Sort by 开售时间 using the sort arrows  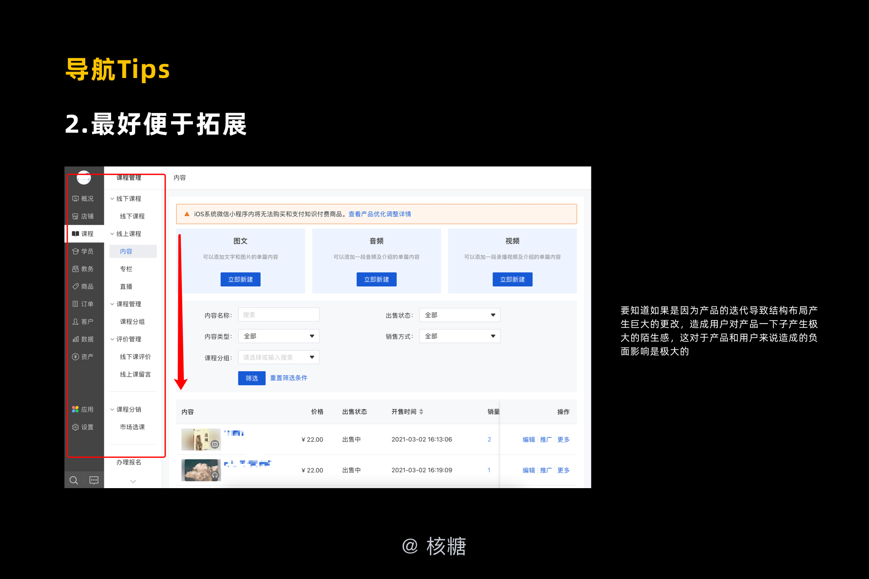click(421, 412)
